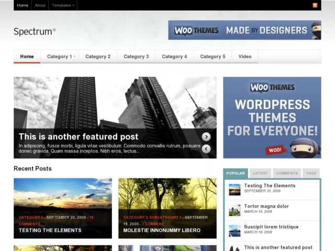Image resolution: width=335 pixels, height=251 pixels.
Task: Open Category 4 in navigation
Action: coord(174,56)
